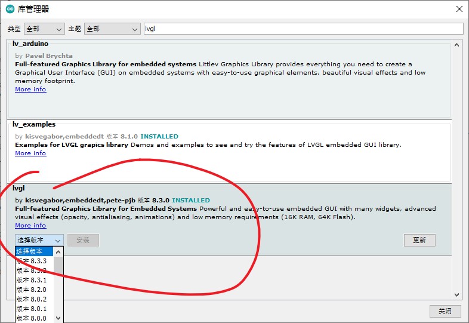Open the 类型 type filter dropdown
The image size is (469, 323).
44,29
